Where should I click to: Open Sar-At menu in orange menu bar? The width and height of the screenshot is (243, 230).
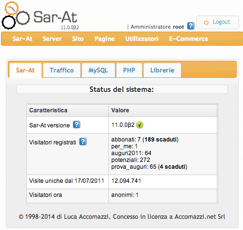(22, 39)
